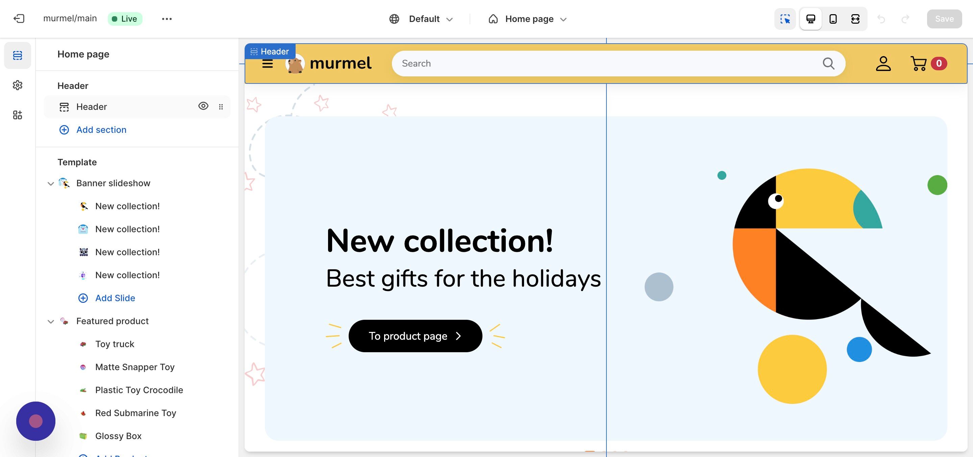Open the Sections panel icon in sidebar
Viewport: 973px width, 457px height.
click(17, 55)
